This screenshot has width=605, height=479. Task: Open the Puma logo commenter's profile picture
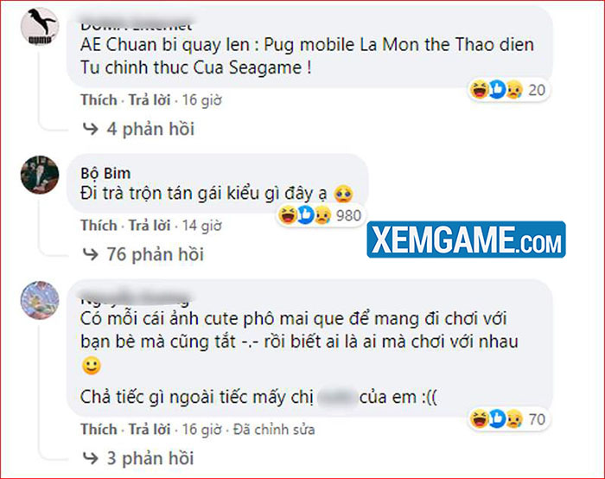coord(40,26)
